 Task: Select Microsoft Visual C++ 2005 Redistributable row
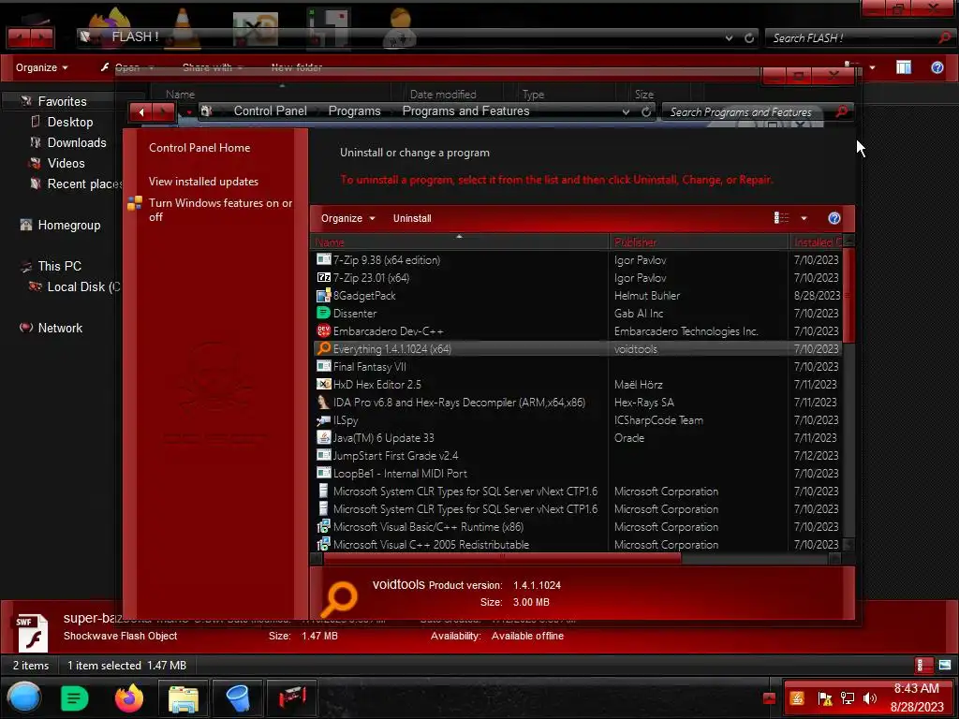click(577, 544)
